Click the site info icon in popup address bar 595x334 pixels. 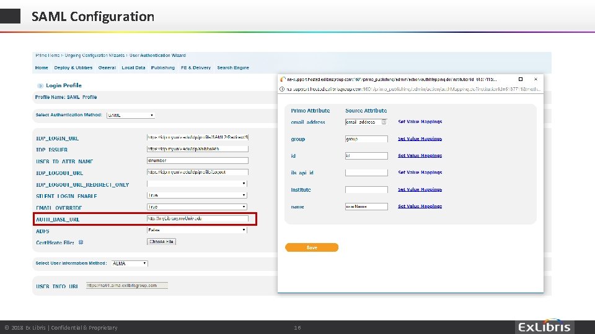tap(282, 89)
